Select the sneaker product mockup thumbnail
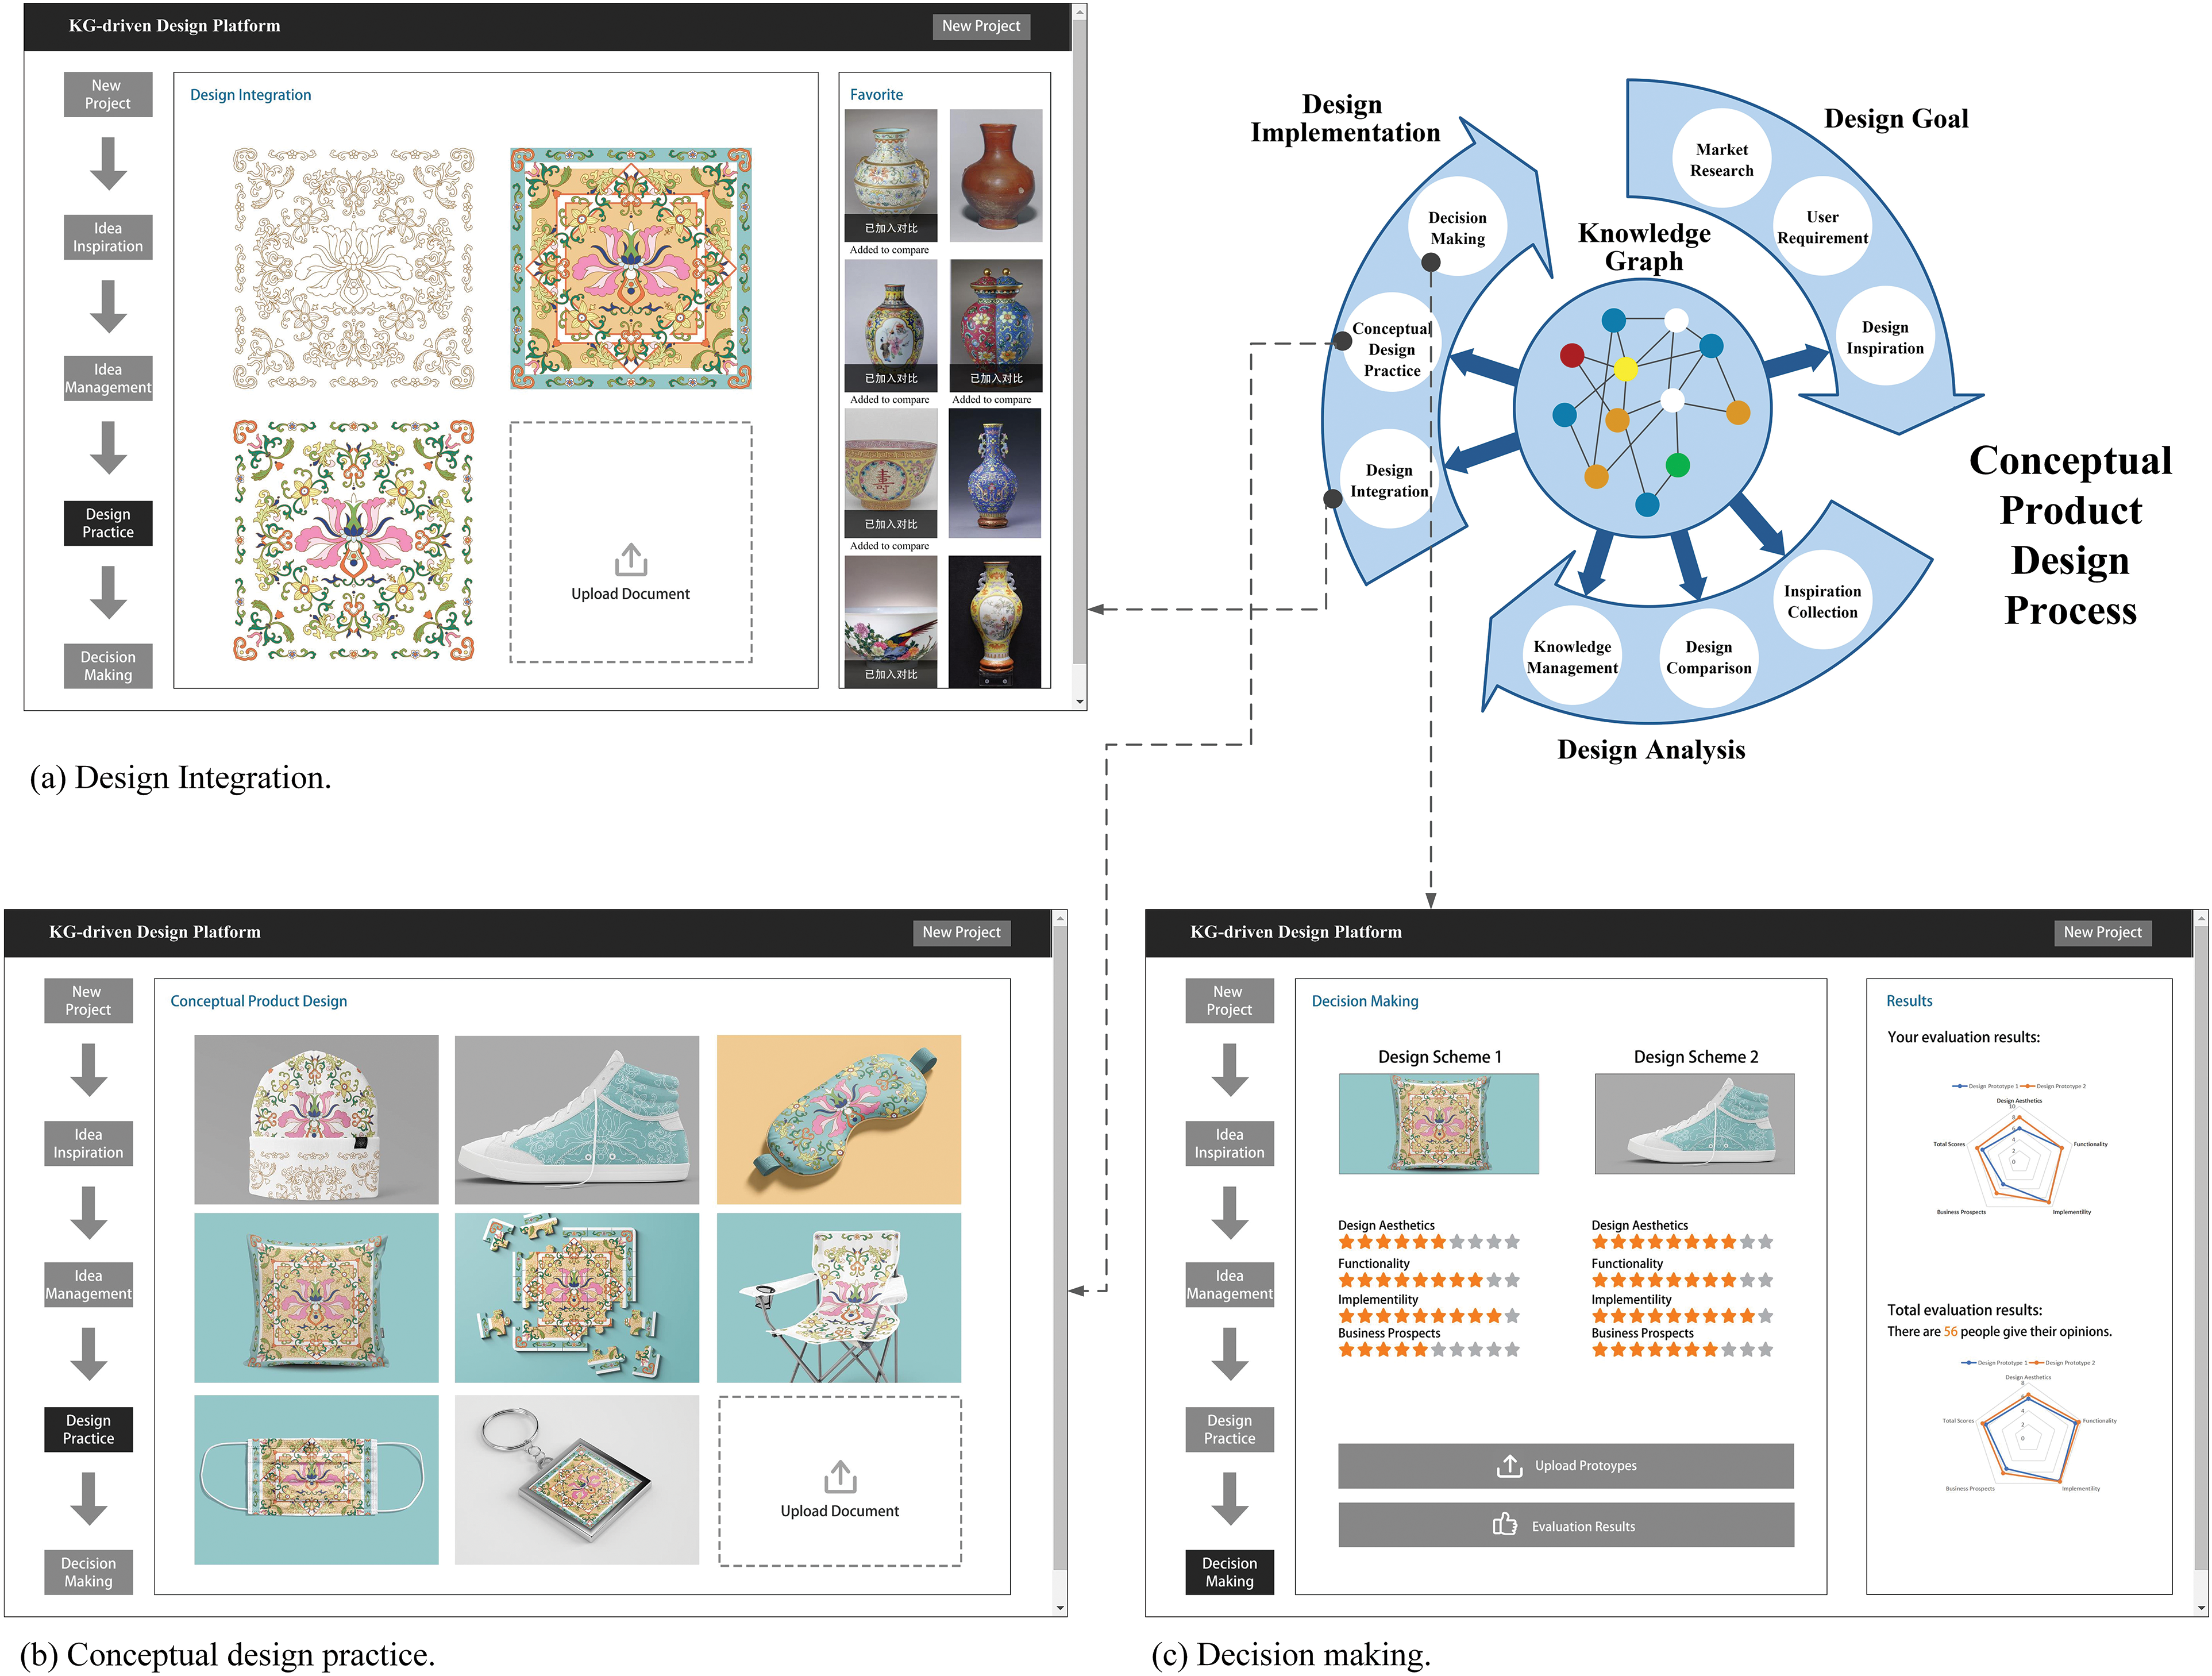 [577, 1119]
